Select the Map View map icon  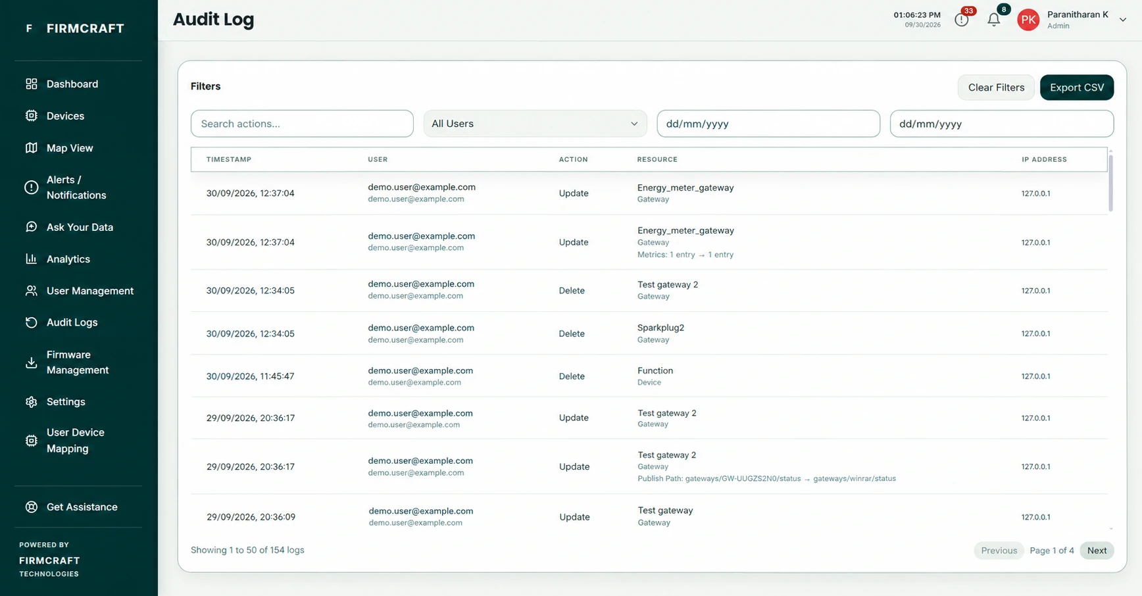[x=31, y=148]
